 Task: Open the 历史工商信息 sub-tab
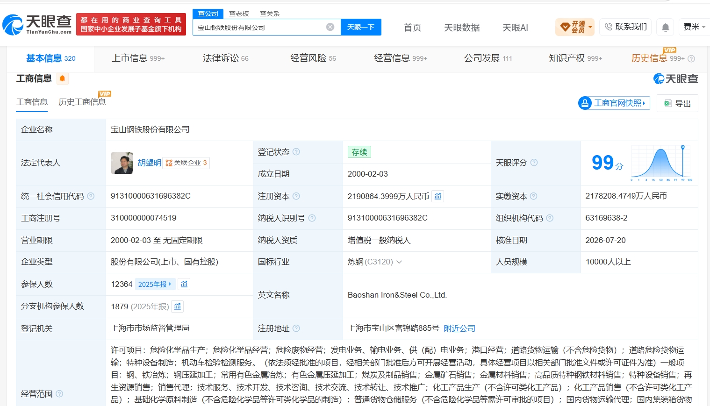[82, 102]
